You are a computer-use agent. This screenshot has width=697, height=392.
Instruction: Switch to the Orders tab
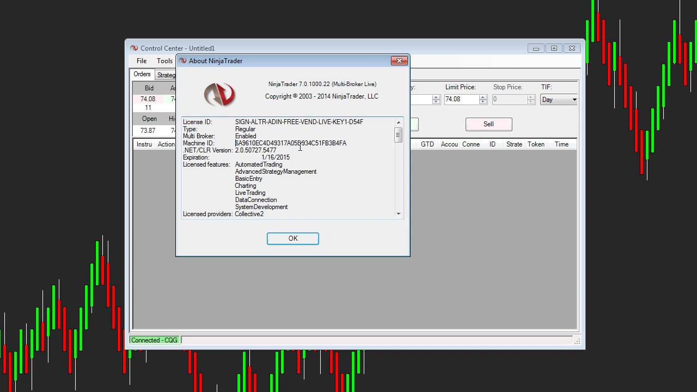pos(142,75)
